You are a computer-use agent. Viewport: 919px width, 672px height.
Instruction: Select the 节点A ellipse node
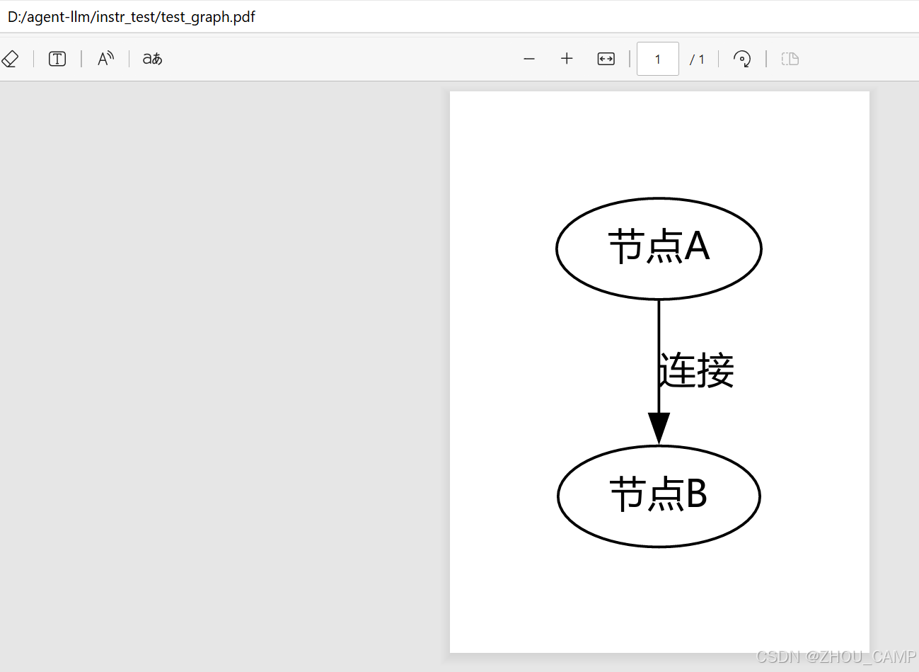659,248
